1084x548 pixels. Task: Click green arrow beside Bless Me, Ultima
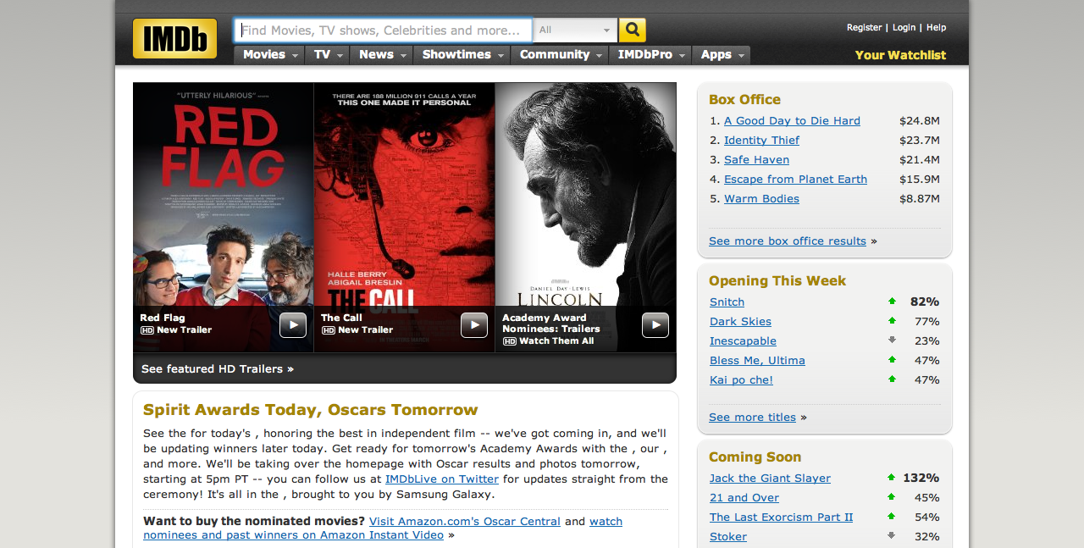tap(892, 360)
